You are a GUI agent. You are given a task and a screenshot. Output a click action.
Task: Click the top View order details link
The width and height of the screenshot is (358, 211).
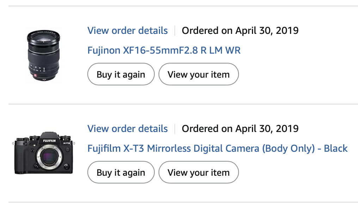coord(128,31)
